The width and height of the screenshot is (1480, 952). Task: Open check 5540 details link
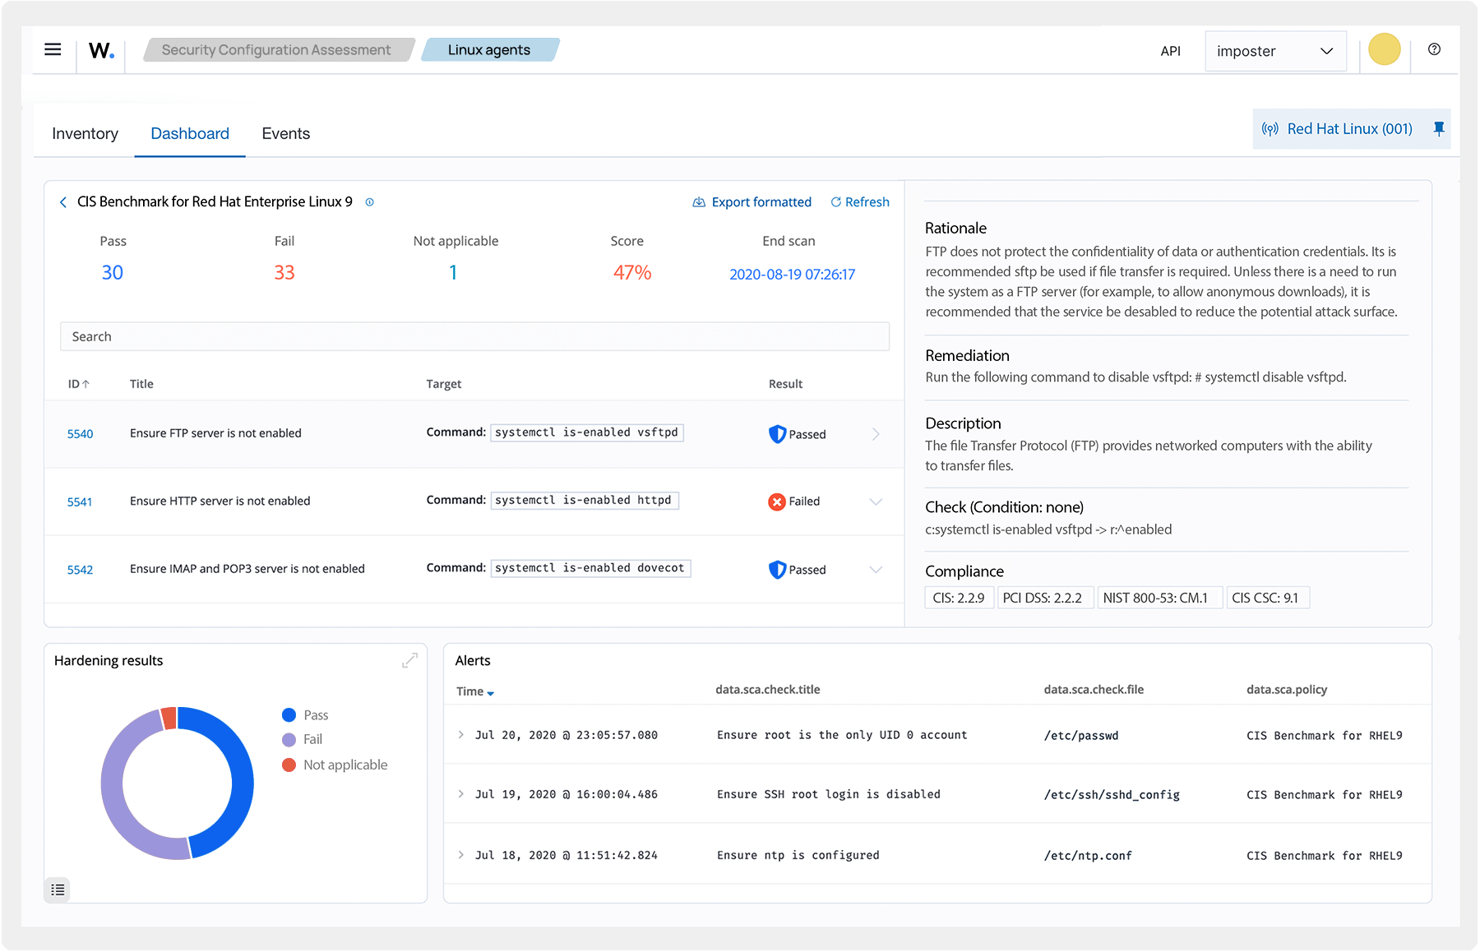click(80, 433)
